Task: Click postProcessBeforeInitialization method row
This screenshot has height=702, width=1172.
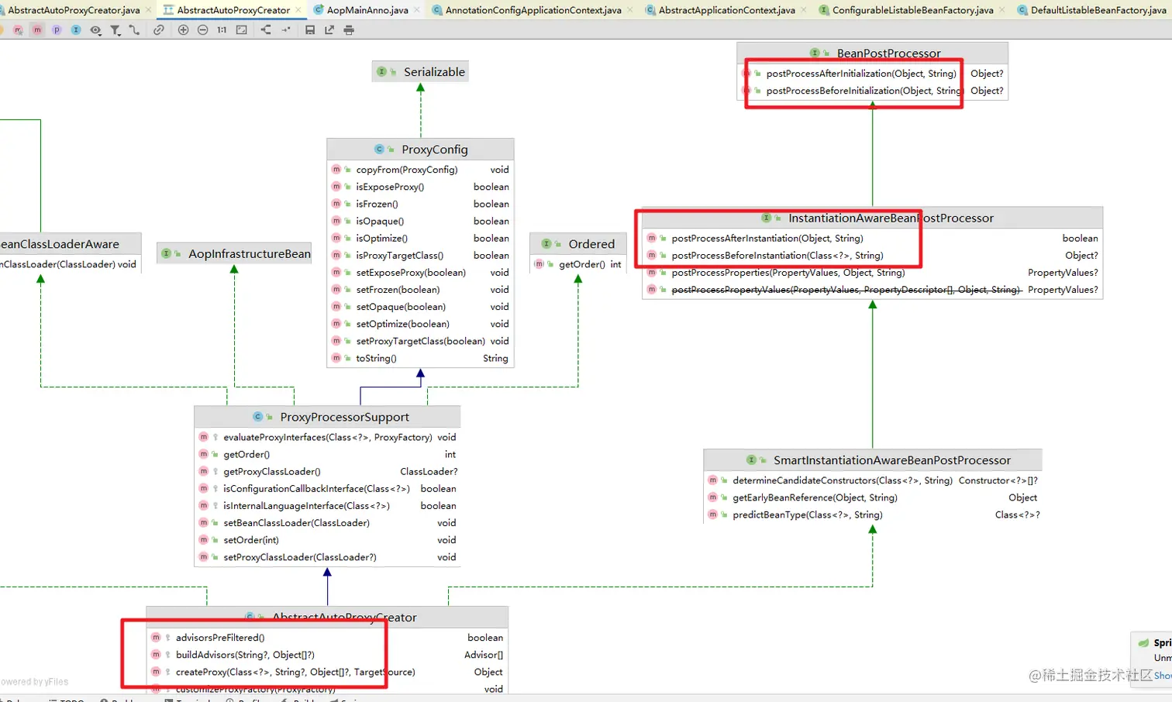Action: pos(873,91)
